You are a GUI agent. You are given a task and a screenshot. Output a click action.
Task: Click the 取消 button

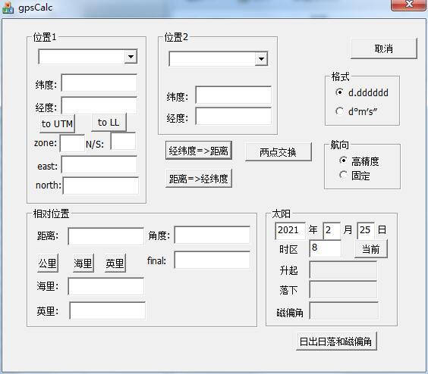(384, 48)
